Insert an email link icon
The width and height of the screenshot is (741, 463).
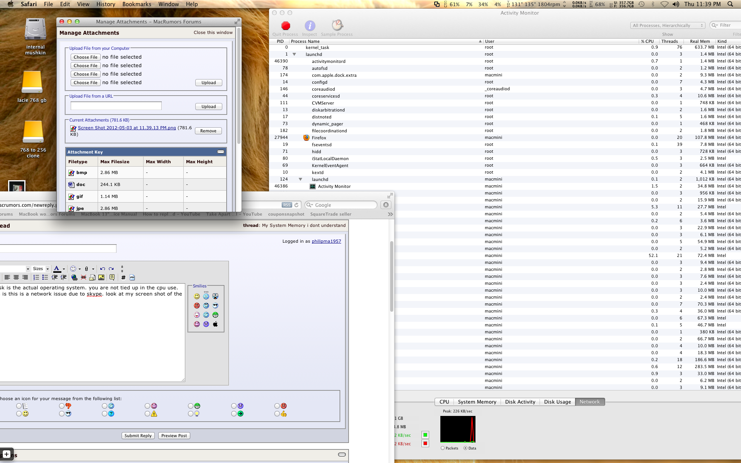click(x=92, y=277)
